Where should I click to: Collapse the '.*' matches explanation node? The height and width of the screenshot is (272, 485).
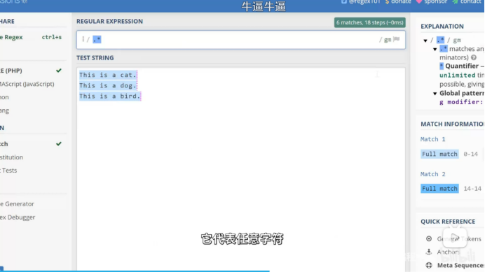(435, 50)
